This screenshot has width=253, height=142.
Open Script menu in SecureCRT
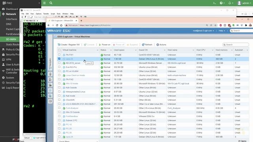53,14
